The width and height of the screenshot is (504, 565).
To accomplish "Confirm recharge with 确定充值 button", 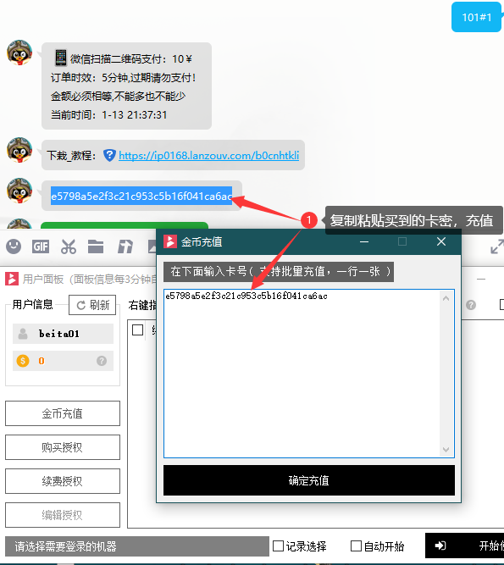I will [308, 480].
